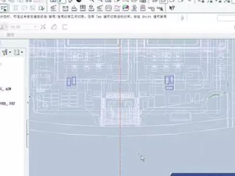This screenshot has width=235, height=176.
Task: Select the horizontal blue rectangle on right side
Action: (x=169, y=88)
